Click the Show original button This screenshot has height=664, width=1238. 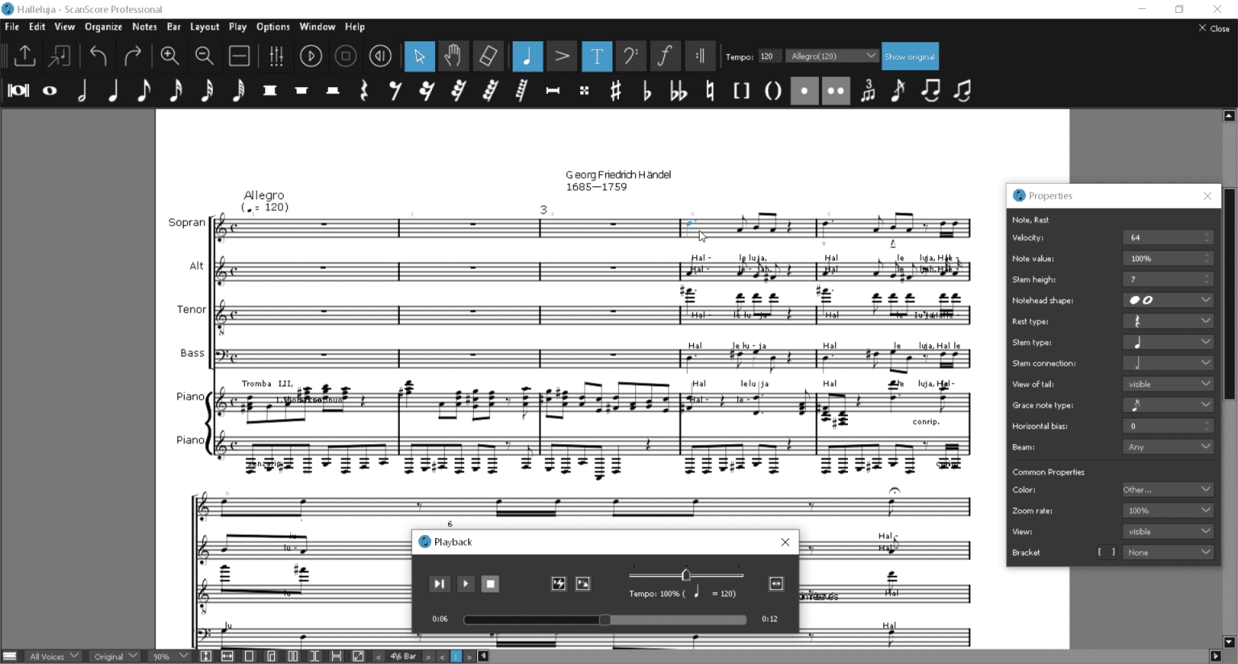tap(910, 56)
